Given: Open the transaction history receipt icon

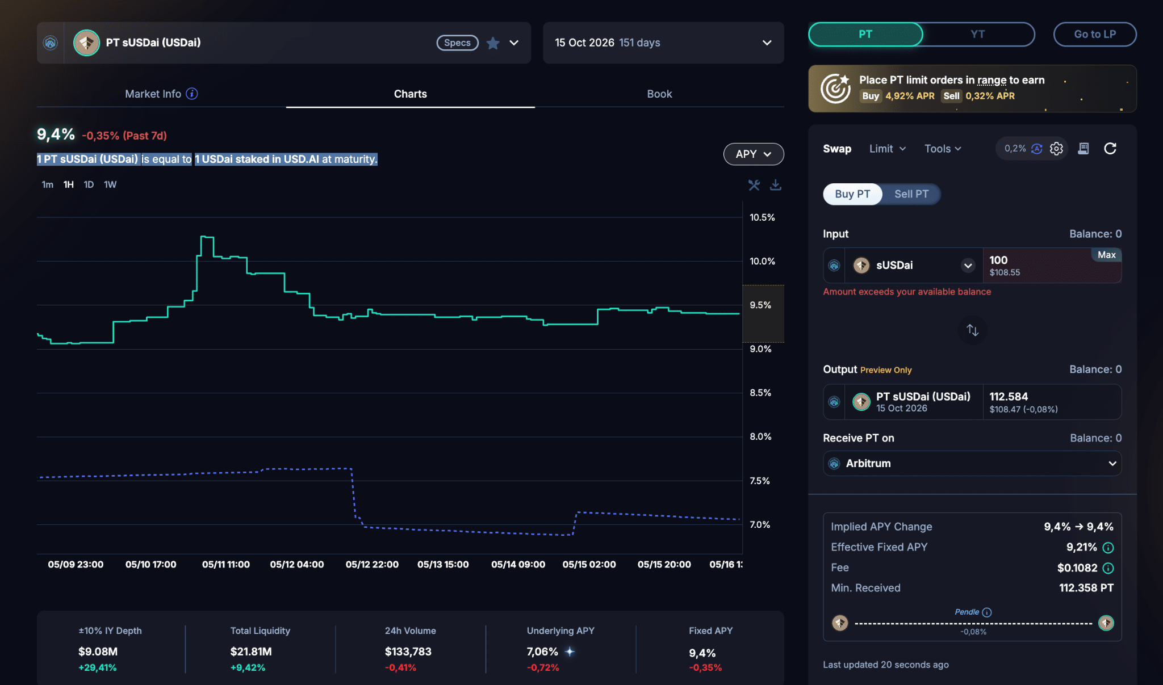Looking at the screenshot, I should [x=1083, y=149].
